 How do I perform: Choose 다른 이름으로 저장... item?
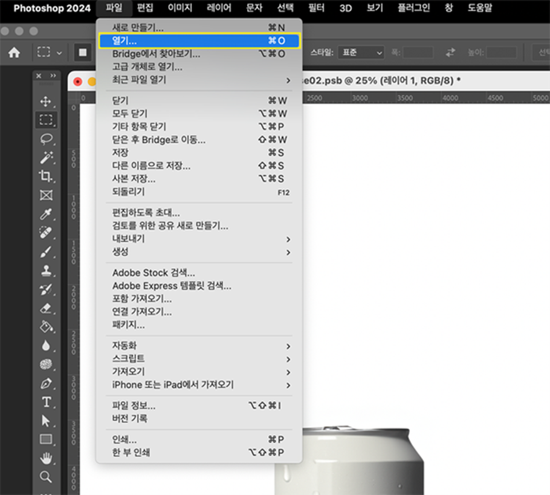[199, 166]
